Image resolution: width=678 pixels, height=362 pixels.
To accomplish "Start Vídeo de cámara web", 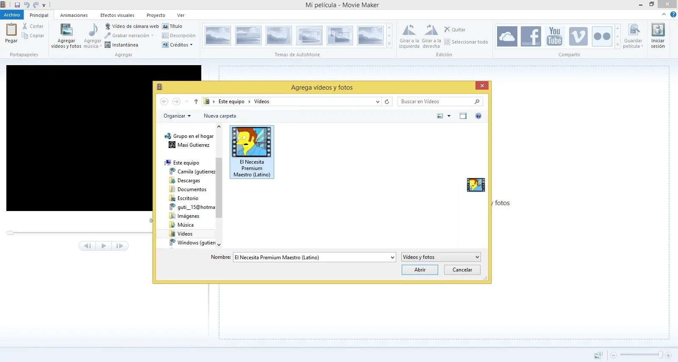I will pyautogui.click(x=132, y=26).
